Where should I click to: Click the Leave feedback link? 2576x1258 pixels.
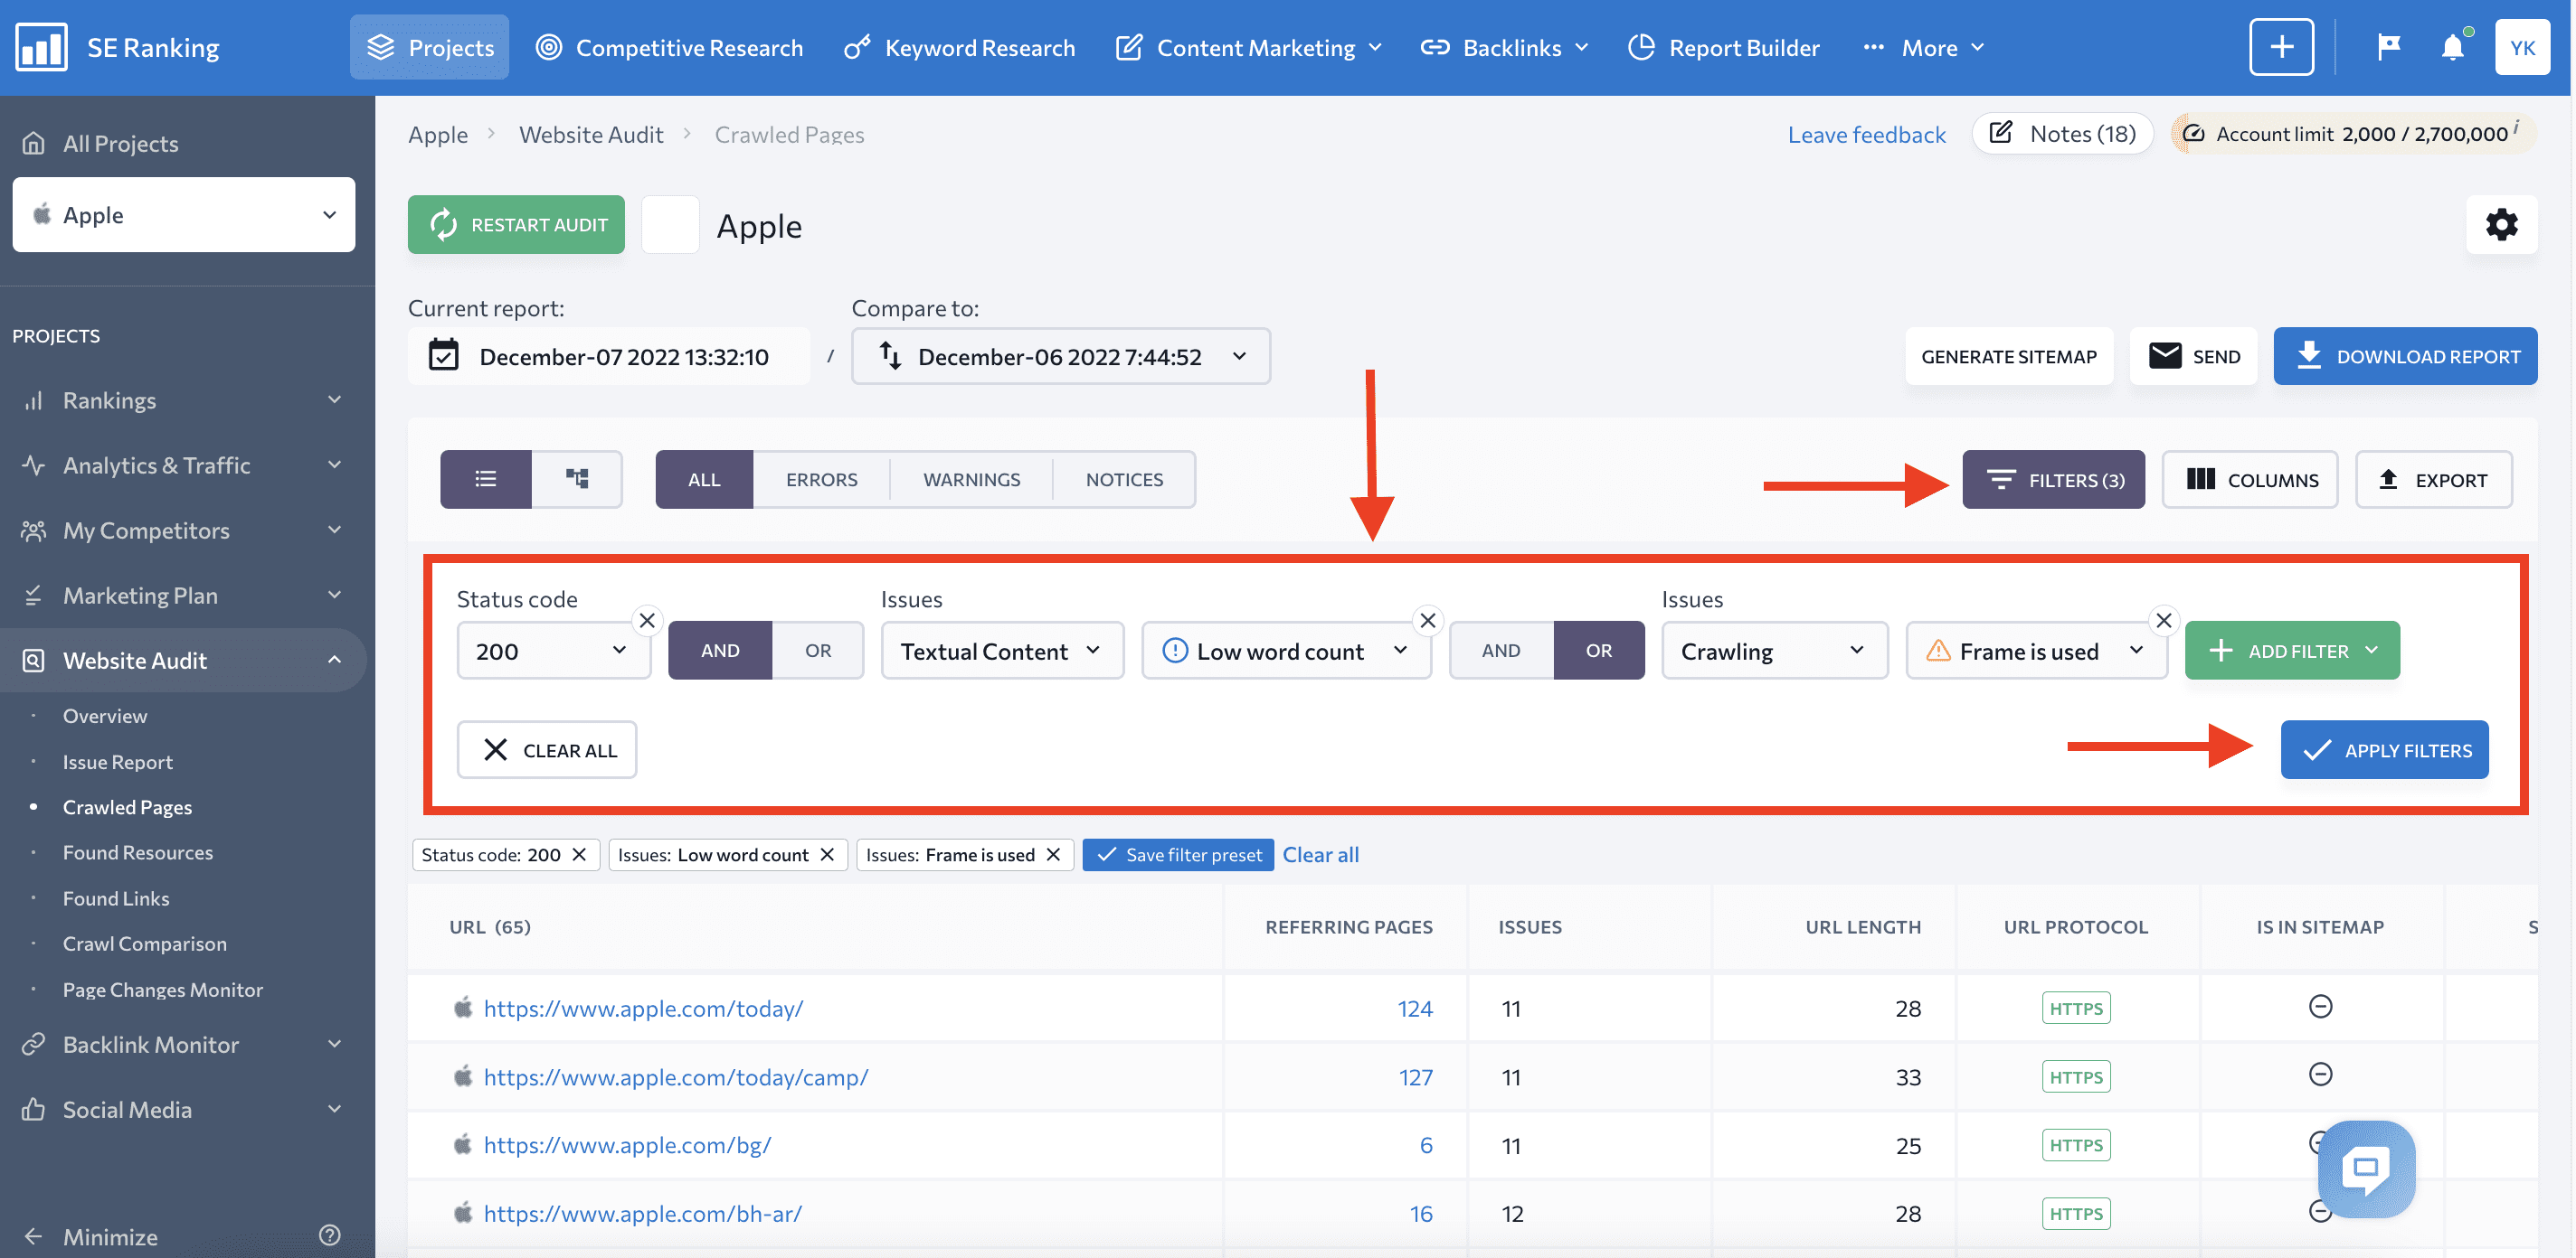pos(1866,134)
